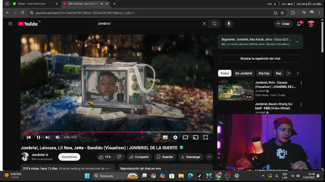Open the YouTube hamburger guide menu
The height and width of the screenshot is (182, 325).
[x=10, y=24]
